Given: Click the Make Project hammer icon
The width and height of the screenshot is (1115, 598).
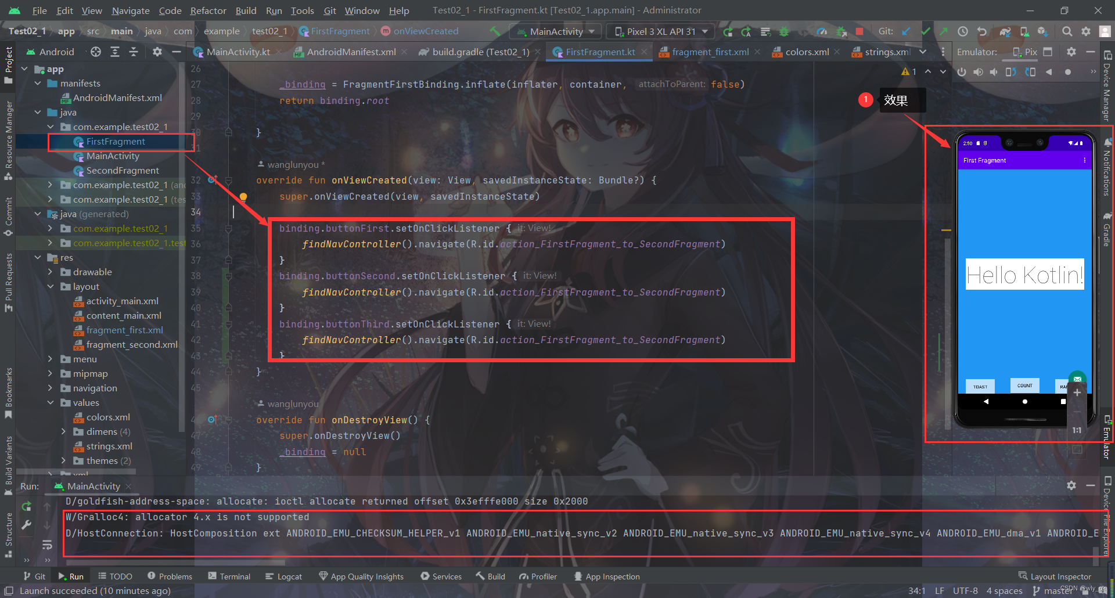Looking at the screenshot, I should pos(495,31).
